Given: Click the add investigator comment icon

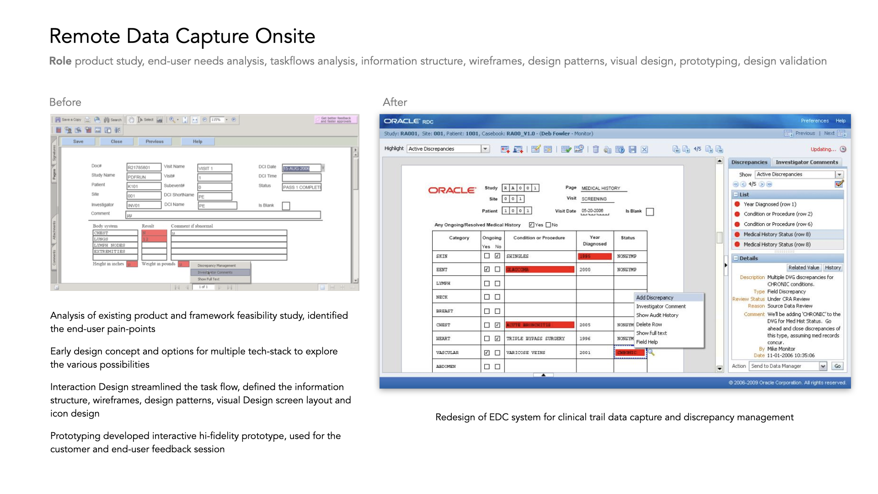Looking at the screenshot, I should click(x=518, y=149).
